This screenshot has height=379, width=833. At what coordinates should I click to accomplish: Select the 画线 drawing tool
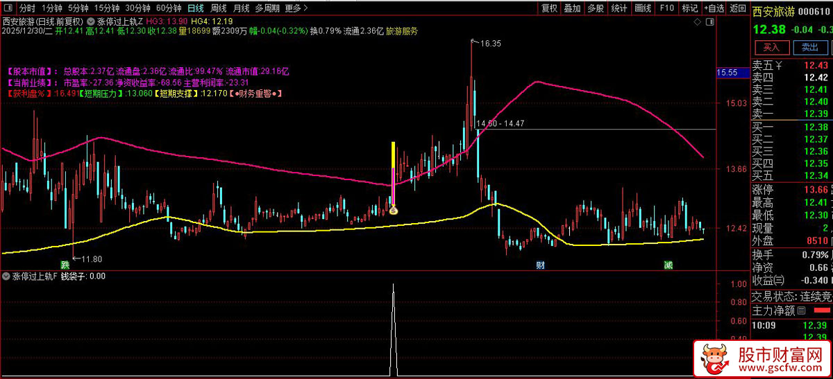point(643,8)
